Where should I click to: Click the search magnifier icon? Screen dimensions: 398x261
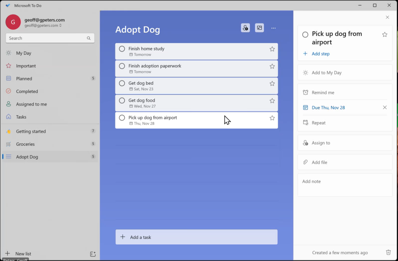(x=89, y=38)
